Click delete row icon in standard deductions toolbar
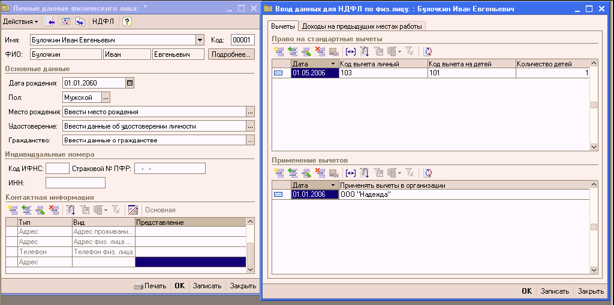The image size is (614, 305). (320, 51)
